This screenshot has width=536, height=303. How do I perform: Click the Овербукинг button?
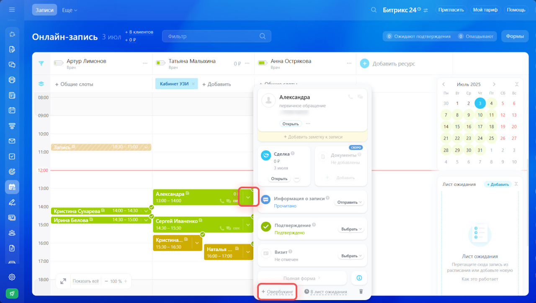pos(278,292)
